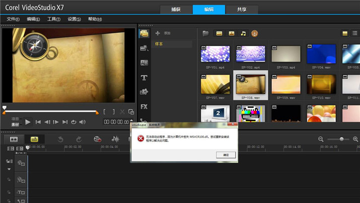Image resolution: width=360 pixels, height=203 pixels.
Task: Toggle audio files visibility in library
Action: (x=243, y=34)
